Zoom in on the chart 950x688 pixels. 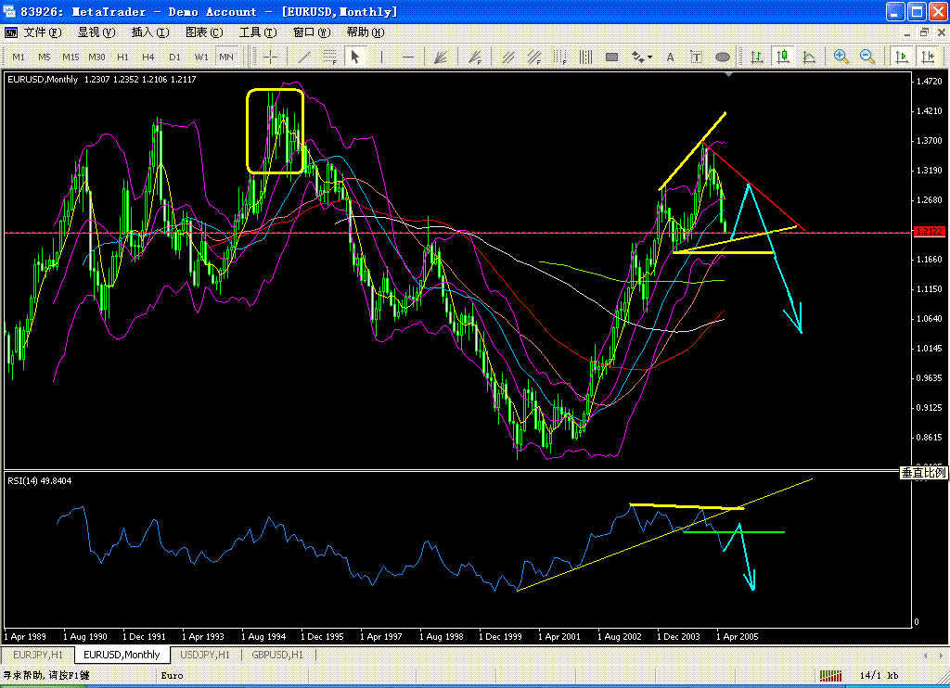click(x=841, y=57)
